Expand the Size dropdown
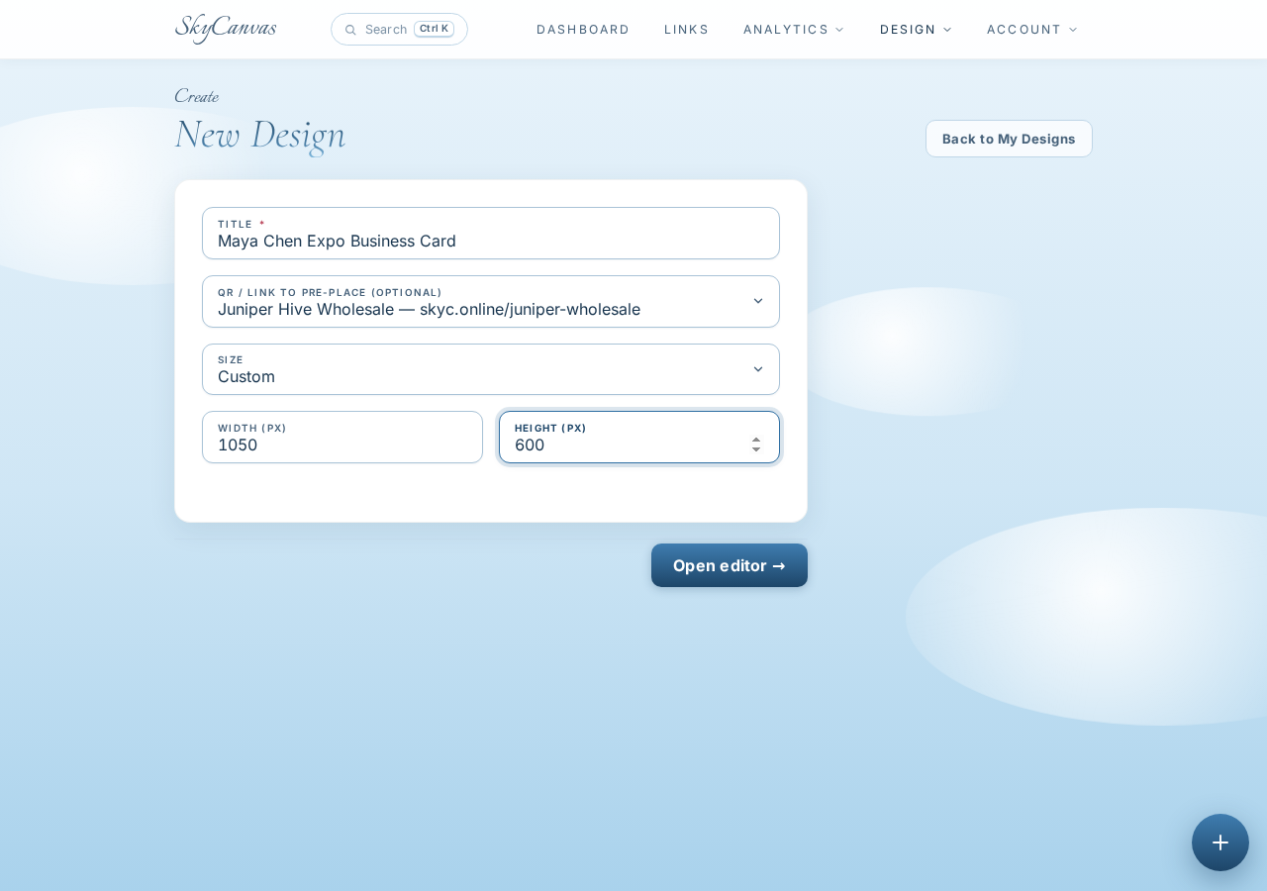The image size is (1267, 891). tap(491, 369)
